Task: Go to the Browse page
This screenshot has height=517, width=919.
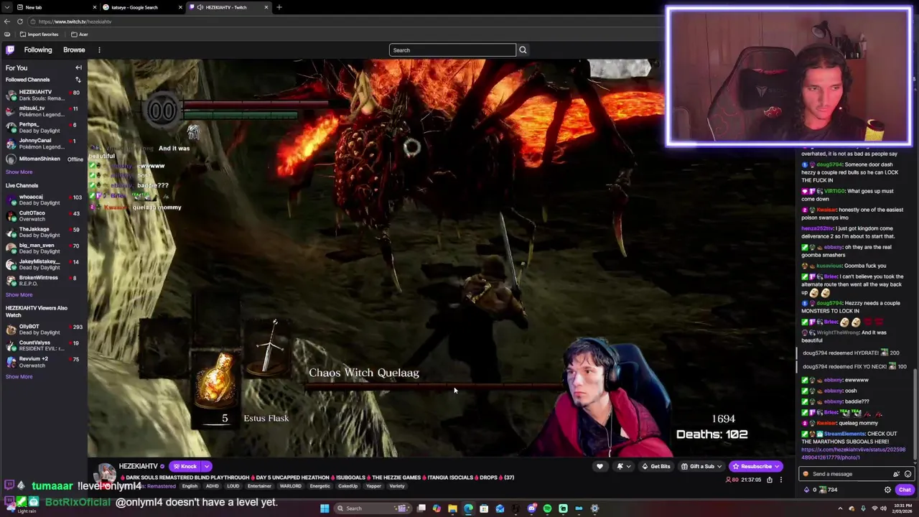Action: point(74,50)
